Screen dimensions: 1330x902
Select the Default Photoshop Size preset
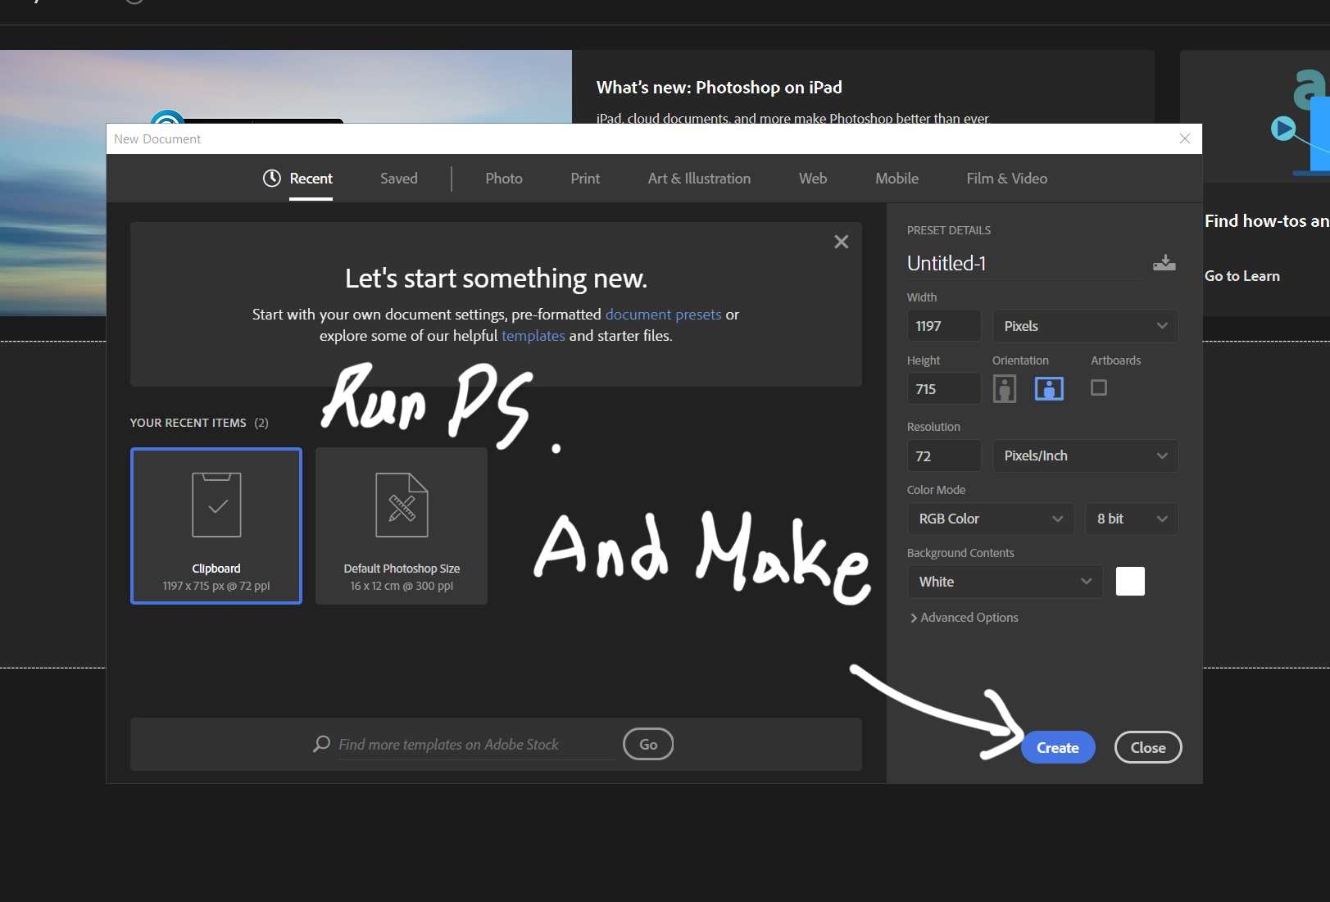(401, 525)
